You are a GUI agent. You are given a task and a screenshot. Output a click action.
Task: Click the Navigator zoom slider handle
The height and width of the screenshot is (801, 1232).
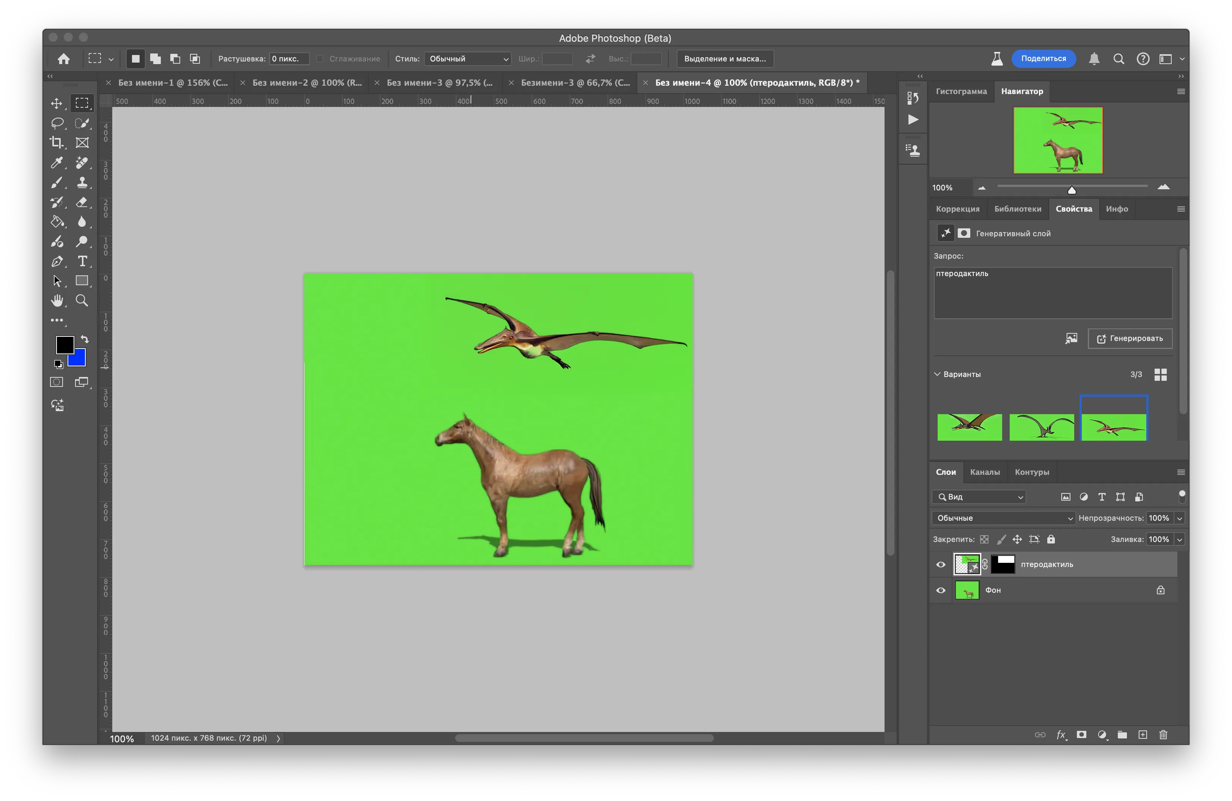coord(1072,190)
